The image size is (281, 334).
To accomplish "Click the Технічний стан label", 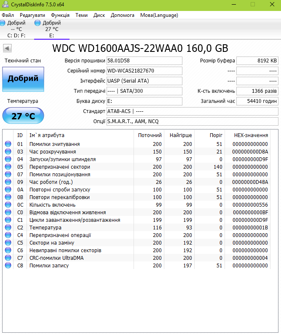I will point(23,61).
